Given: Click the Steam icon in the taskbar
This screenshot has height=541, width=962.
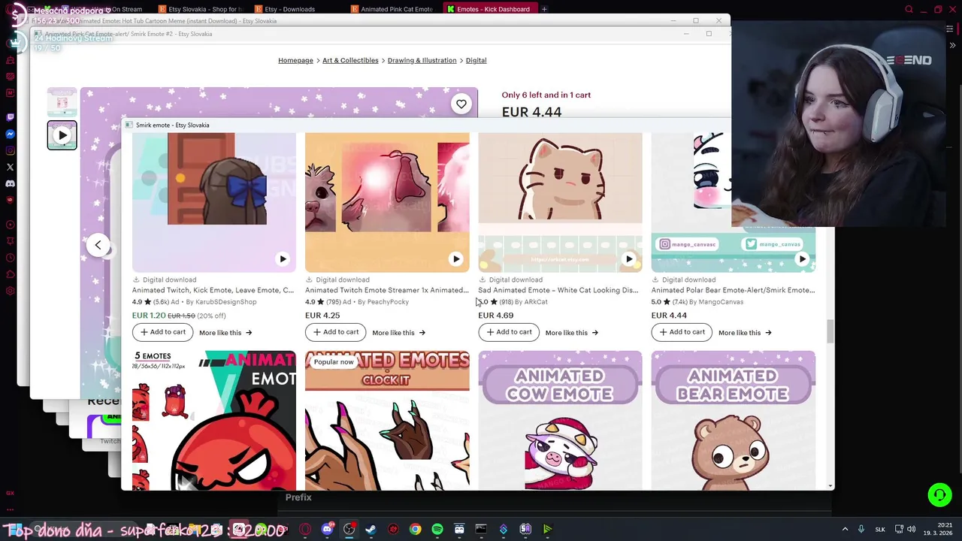Looking at the screenshot, I should point(371,529).
